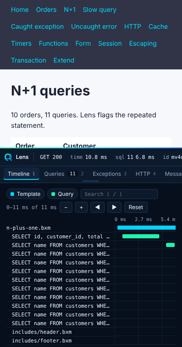Image resolution: width=182 pixels, height=347 pixels.
Task: Toggle the Template filter chip
Action: pos(25,194)
